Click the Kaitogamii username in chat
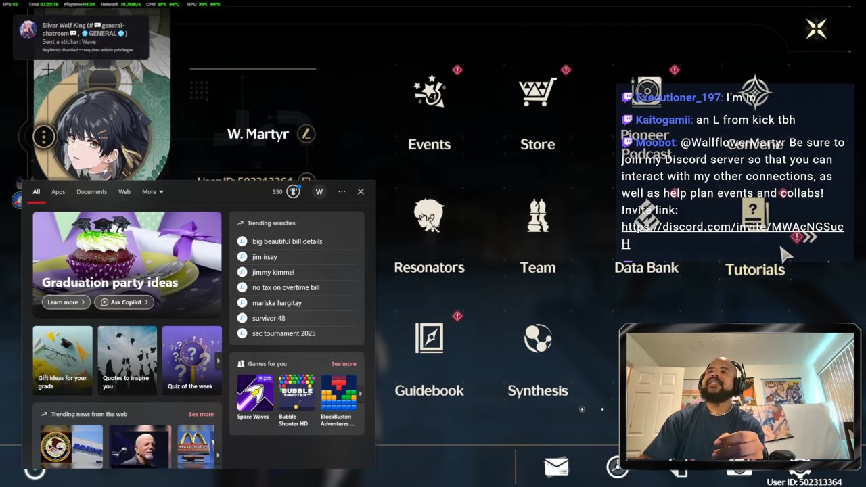Image resolution: width=866 pixels, height=487 pixels. (664, 120)
